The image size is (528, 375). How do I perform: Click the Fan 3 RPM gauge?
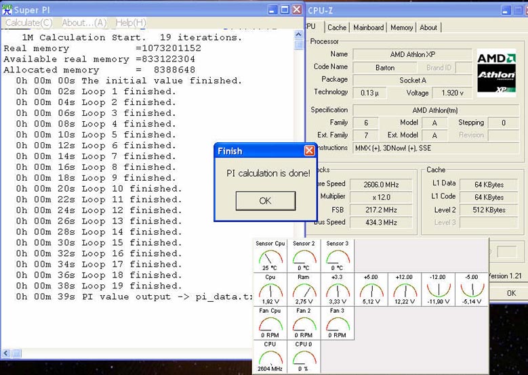(x=338, y=323)
